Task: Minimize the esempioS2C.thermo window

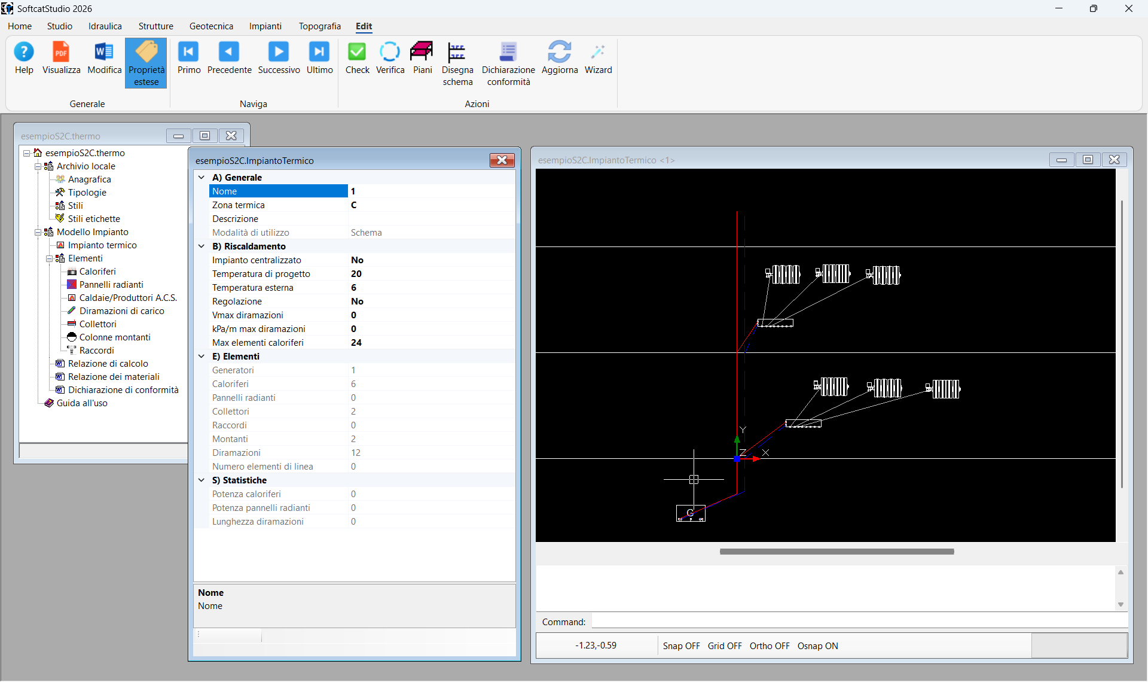Action: tap(178, 136)
